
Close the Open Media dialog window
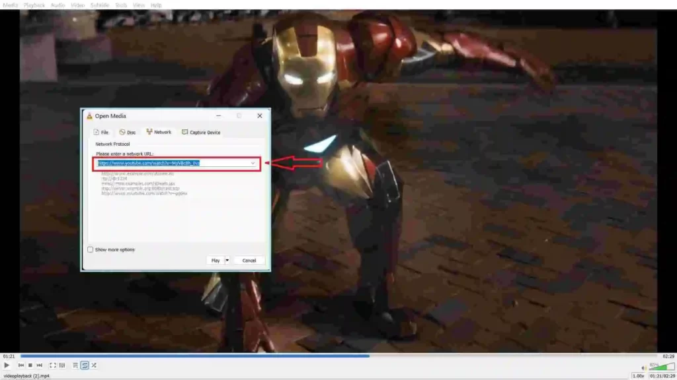point(259,116)
